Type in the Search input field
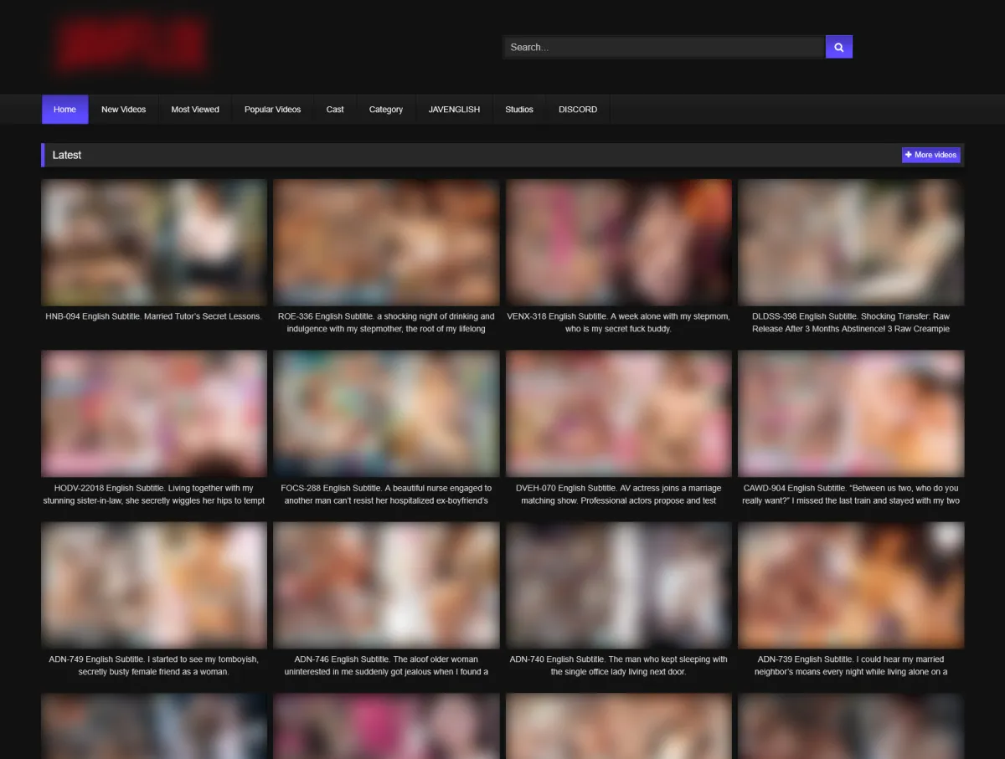Viewport: 1005px width, 759px height. click(x=663, y=47)
